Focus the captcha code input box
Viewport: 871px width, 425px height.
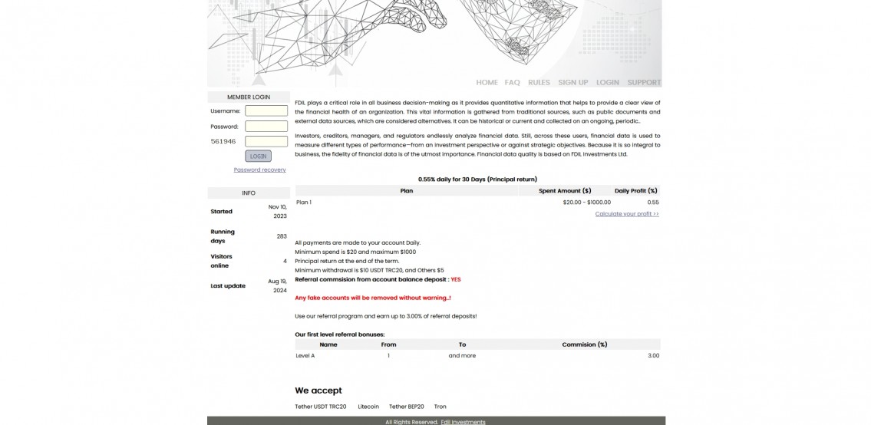pyautogui.click(x=266, y=141)
